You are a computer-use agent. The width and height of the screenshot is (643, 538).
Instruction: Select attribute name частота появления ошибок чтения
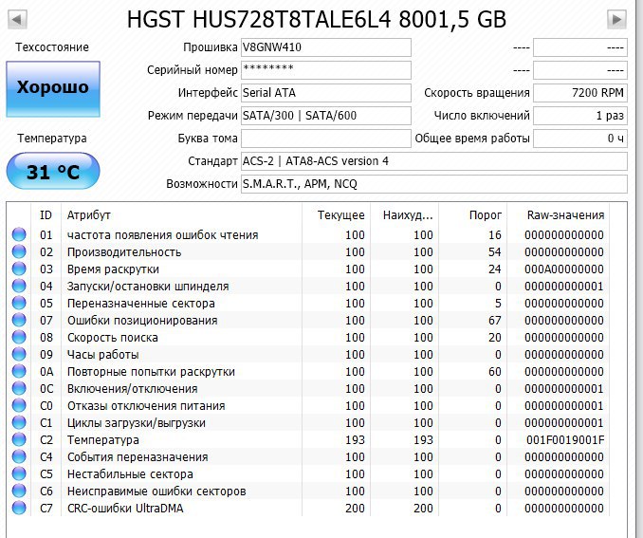[x=163, y=235]
